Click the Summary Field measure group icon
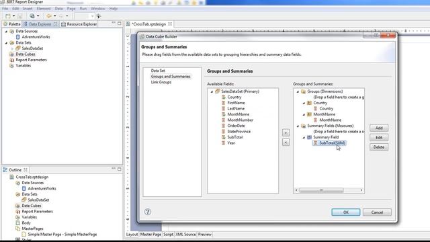This screenshot has width=430, height=242. (309, 137)
